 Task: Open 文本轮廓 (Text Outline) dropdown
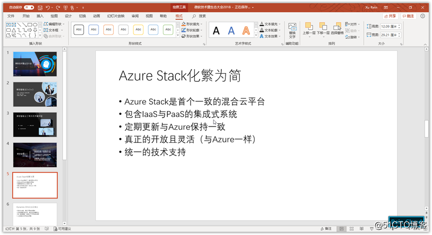coord(271,30)
